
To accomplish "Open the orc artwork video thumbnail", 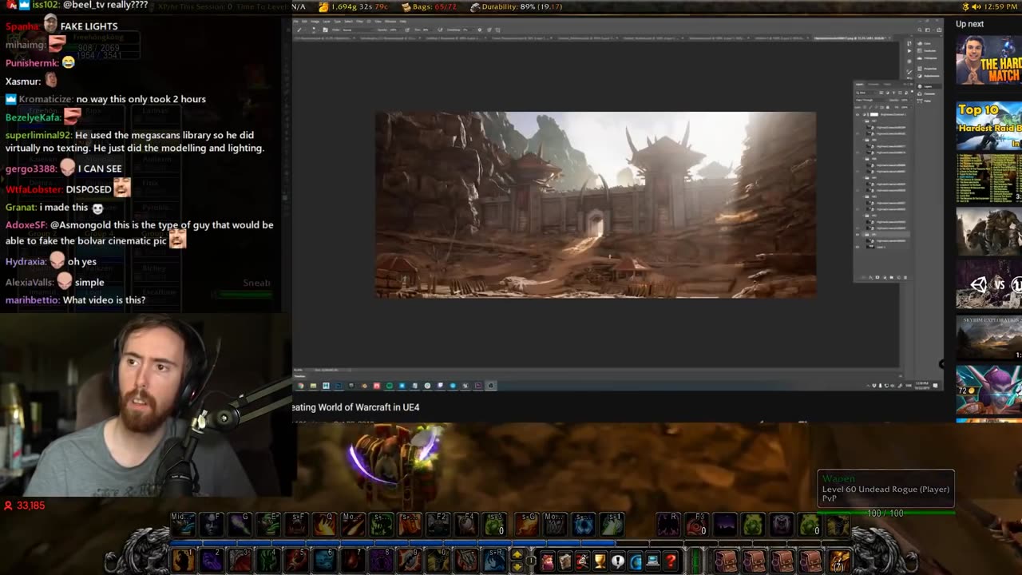I will (988, 231).
